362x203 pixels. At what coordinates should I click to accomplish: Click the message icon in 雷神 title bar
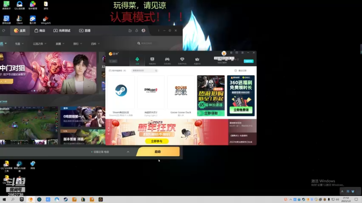click(x=231, y=53)
